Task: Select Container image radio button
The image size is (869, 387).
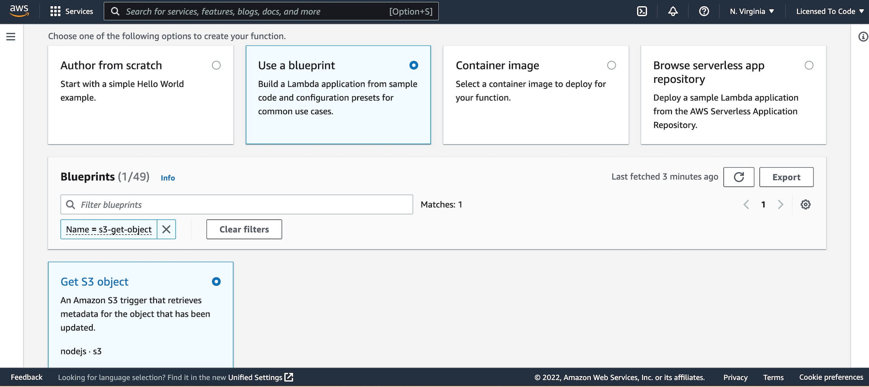Action: click(611, 66)
